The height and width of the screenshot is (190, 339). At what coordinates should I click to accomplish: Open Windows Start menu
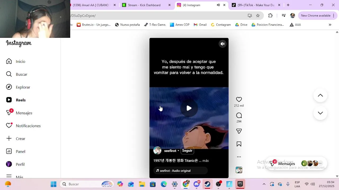click(53, 184)
